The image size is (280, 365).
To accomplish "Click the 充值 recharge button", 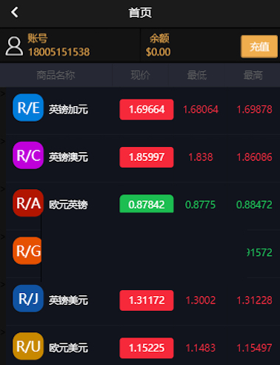I will tap(259, 47).
